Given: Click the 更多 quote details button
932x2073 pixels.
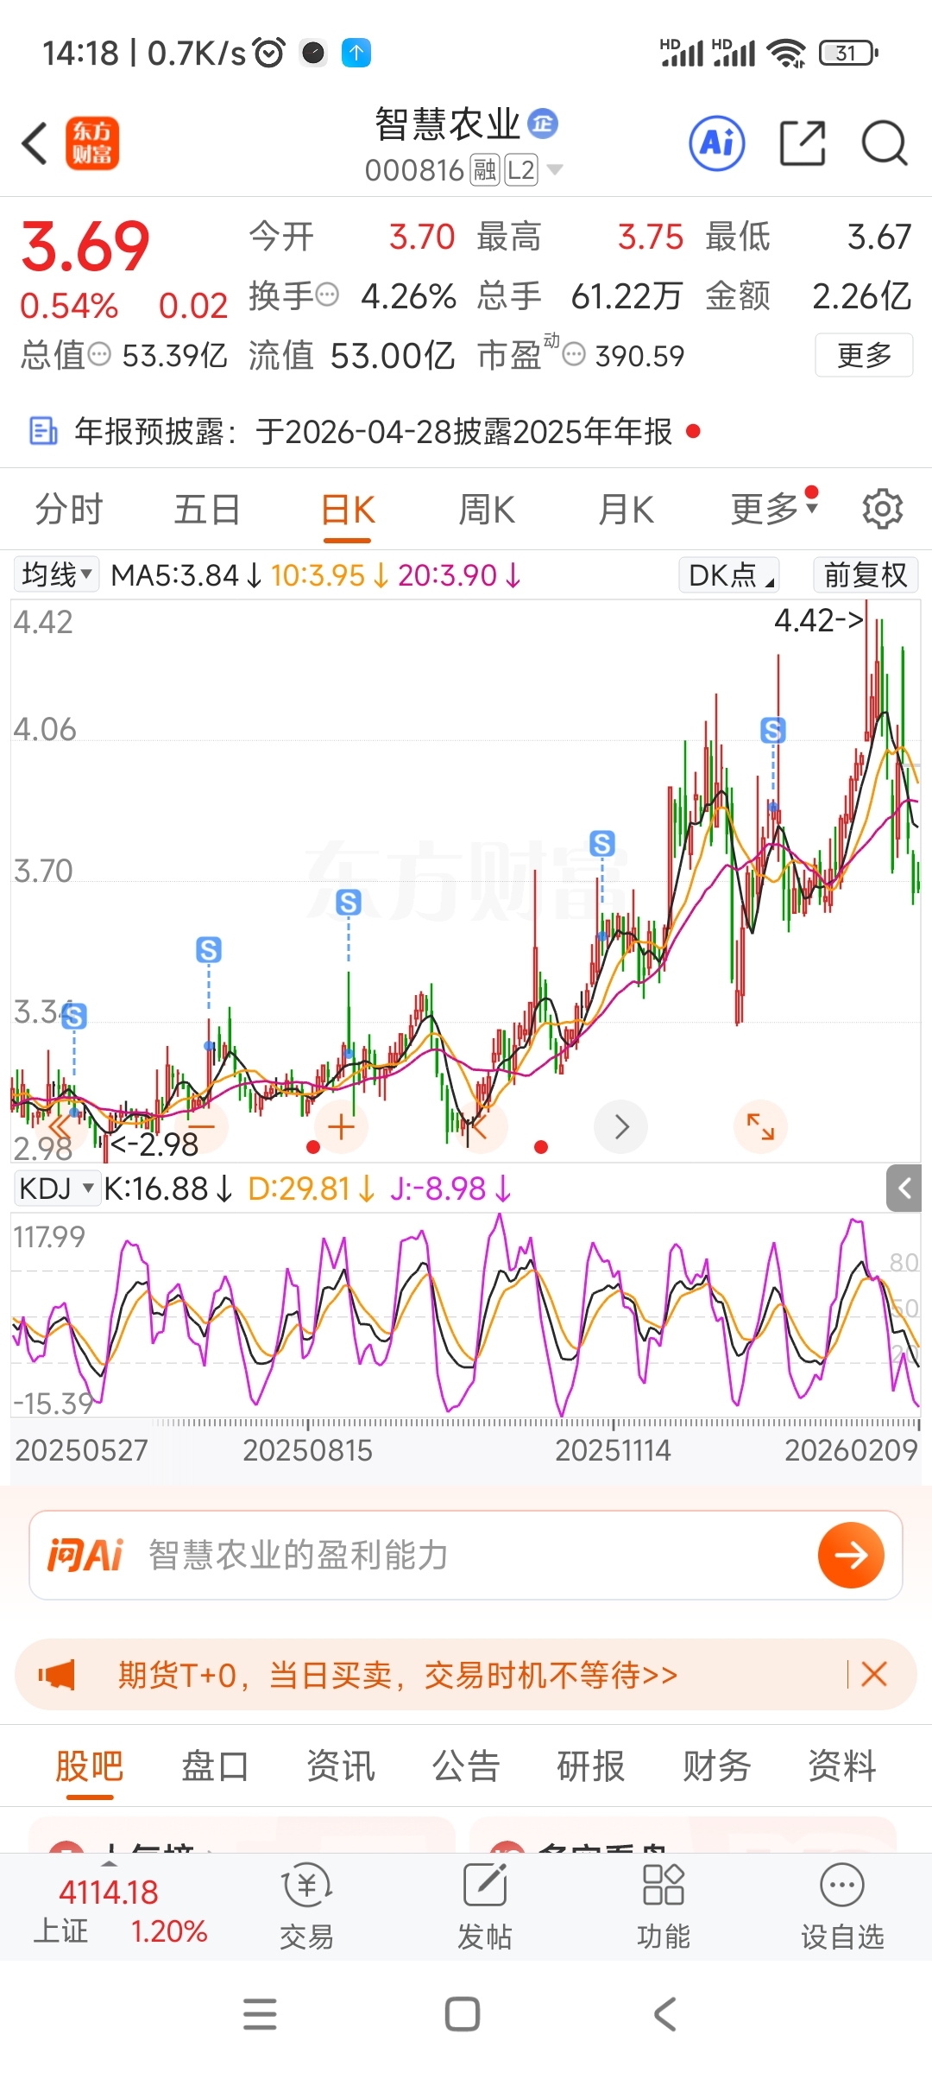Looking at the screenshot, I should point(864,354).
